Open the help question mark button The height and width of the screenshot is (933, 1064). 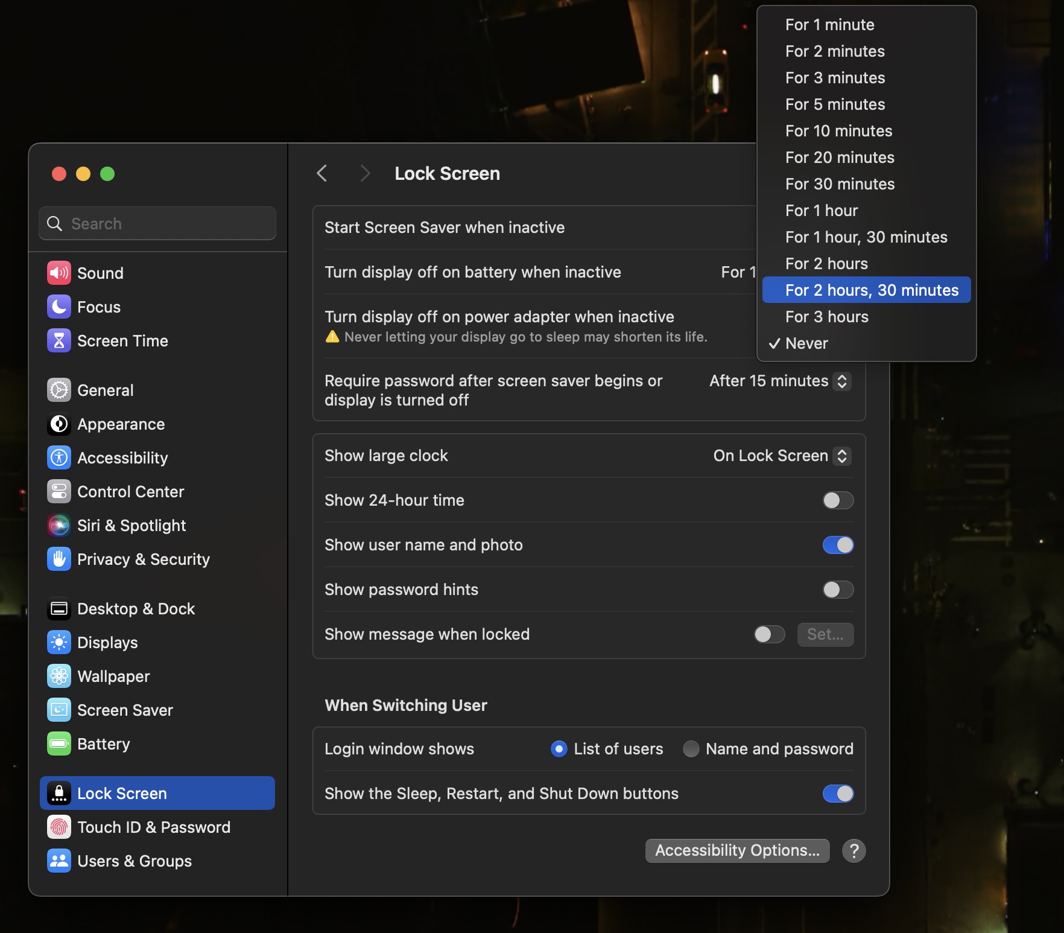pyautogui.click(x=853, y=850)
